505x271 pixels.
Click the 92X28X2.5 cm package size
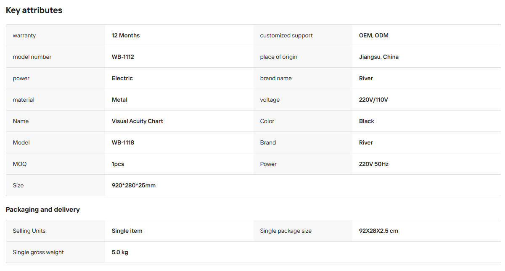pos(378,231)
